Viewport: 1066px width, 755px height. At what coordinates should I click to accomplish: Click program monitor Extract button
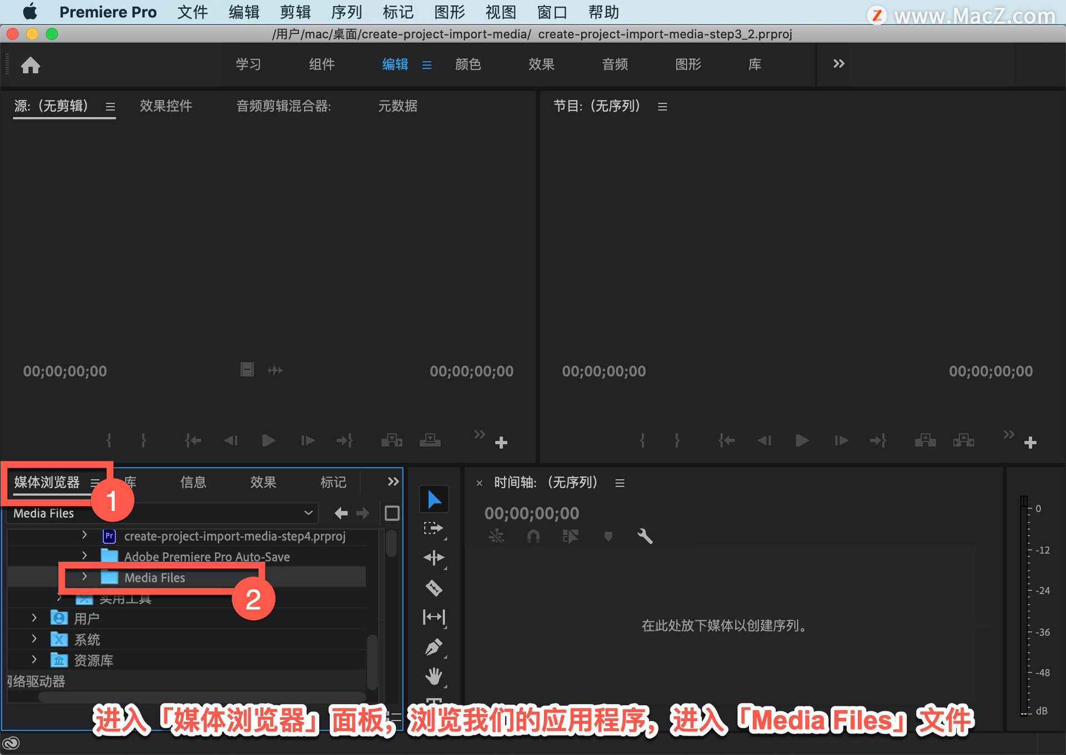coord(964,441)
